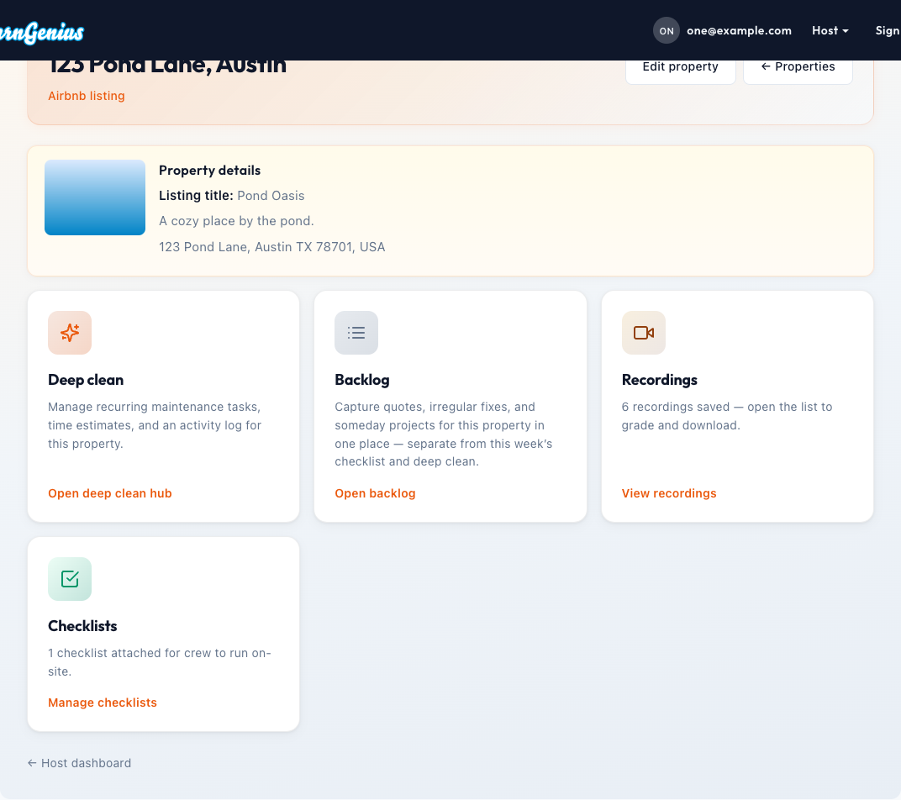
Task: Click the 123 Pond Lane, Austin heading
Action: 166,64
